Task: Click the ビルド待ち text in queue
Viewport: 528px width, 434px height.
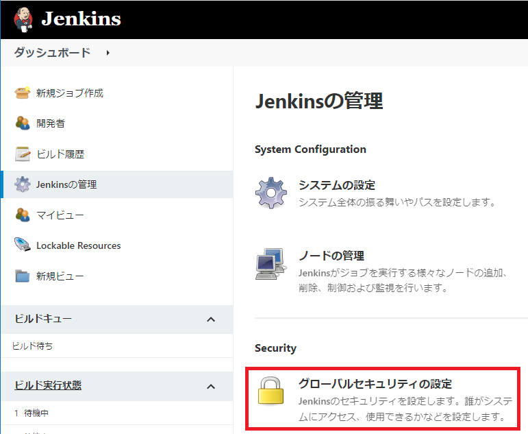Action: tap(32, 346)
